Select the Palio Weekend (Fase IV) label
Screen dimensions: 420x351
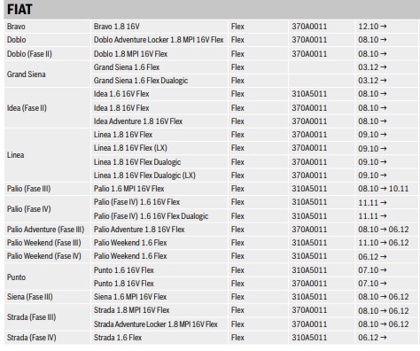pyautogui.click(x=44, y=256)
